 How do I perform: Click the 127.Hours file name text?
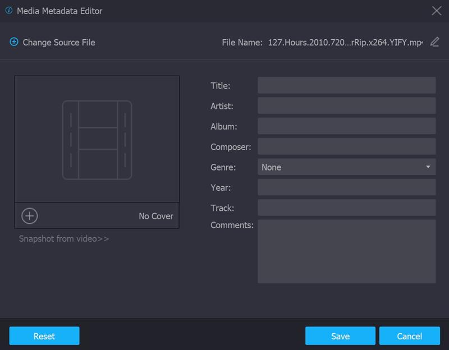click(x=345, y=42)
